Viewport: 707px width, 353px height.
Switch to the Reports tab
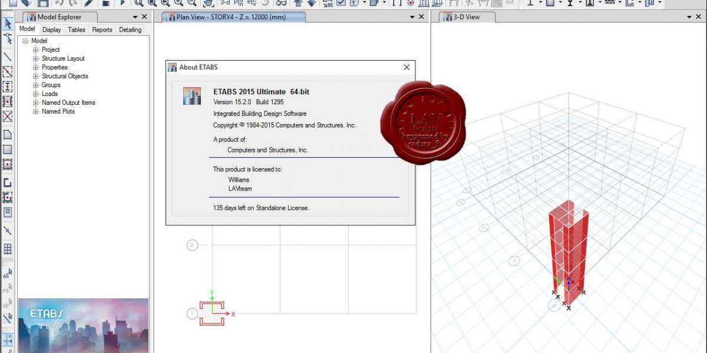pos(102,29)
